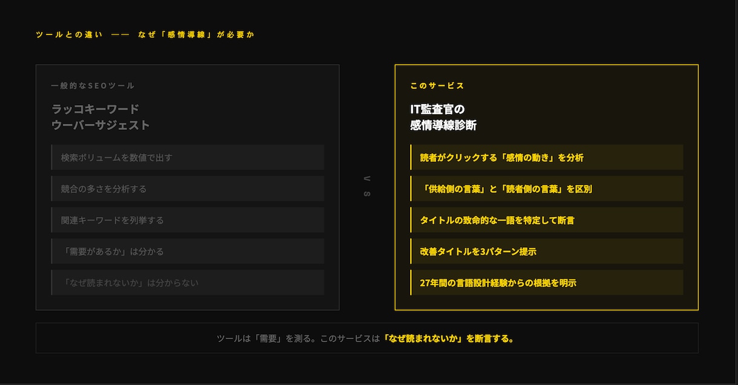Click the row 'タイトルの致命的な一語を特定して断言'
This screenshot has width=738, height=385.
pos(547,220)
